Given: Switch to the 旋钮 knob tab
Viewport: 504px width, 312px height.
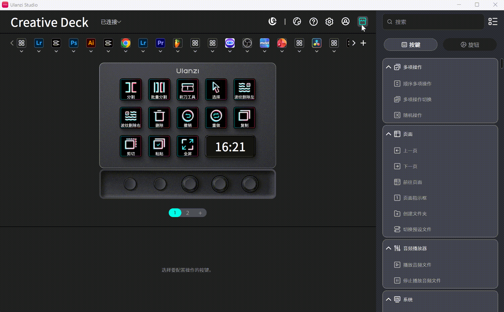Looking at the screenshot, I should point(470,45).
